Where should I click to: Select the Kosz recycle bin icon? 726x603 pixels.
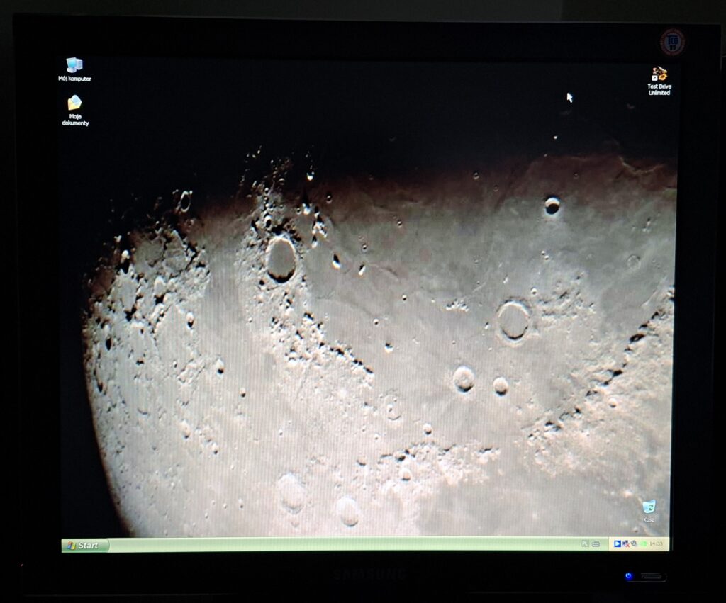(x=648, y=507)
